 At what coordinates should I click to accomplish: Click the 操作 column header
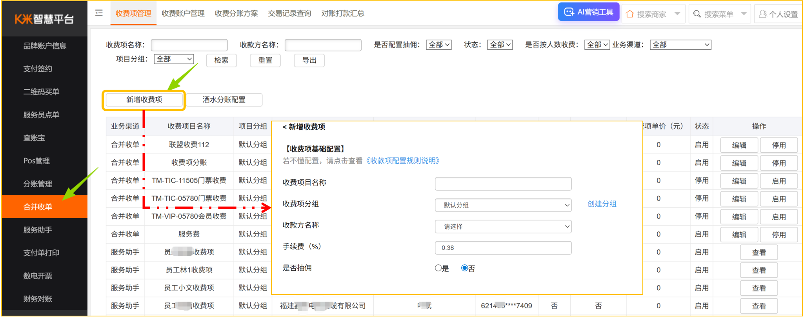click(759, 126)
